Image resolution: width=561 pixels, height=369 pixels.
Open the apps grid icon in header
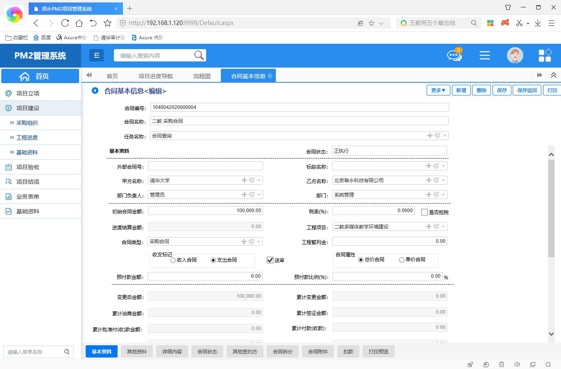(x=545, y=55)
